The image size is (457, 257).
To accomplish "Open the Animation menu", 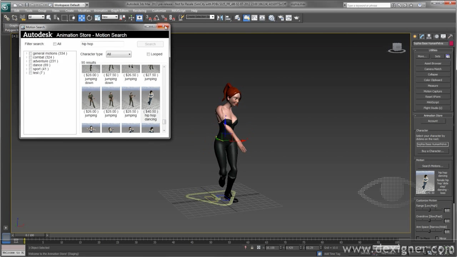I will [x=101, y=11].
